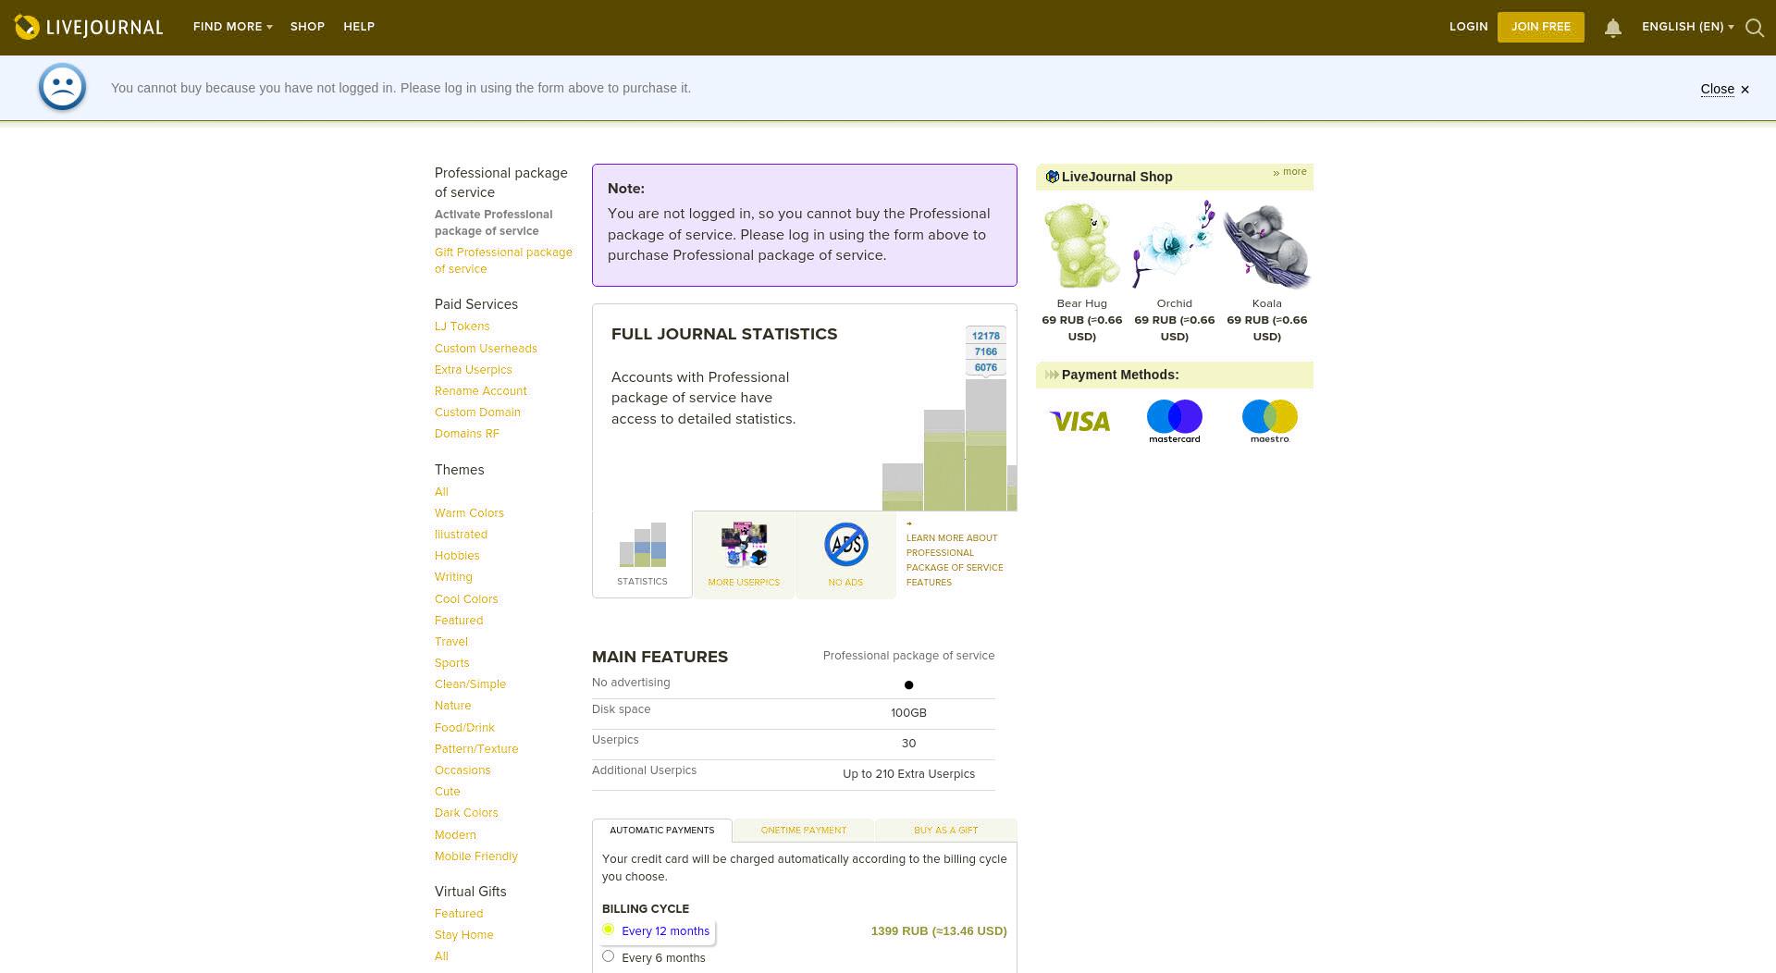
Task: Open the English (EN) language dropdown
Action: click(1687, 27)
